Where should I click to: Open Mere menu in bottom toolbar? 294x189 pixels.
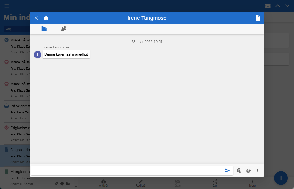coord(252,183)
